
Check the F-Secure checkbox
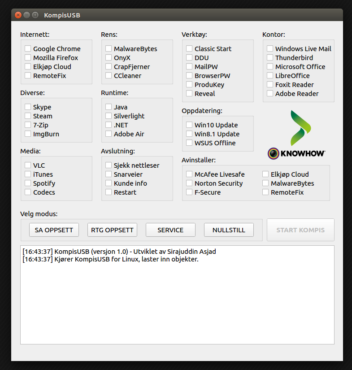pyautogui.click(x=189, y=192)
